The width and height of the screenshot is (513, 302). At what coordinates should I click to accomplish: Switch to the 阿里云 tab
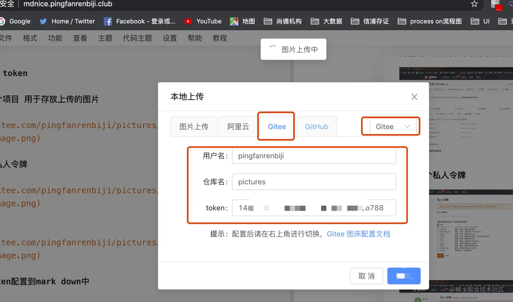238,126
